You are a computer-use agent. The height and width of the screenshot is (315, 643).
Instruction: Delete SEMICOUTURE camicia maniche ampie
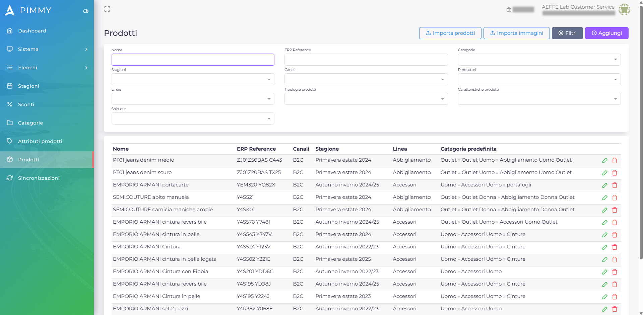615,210
